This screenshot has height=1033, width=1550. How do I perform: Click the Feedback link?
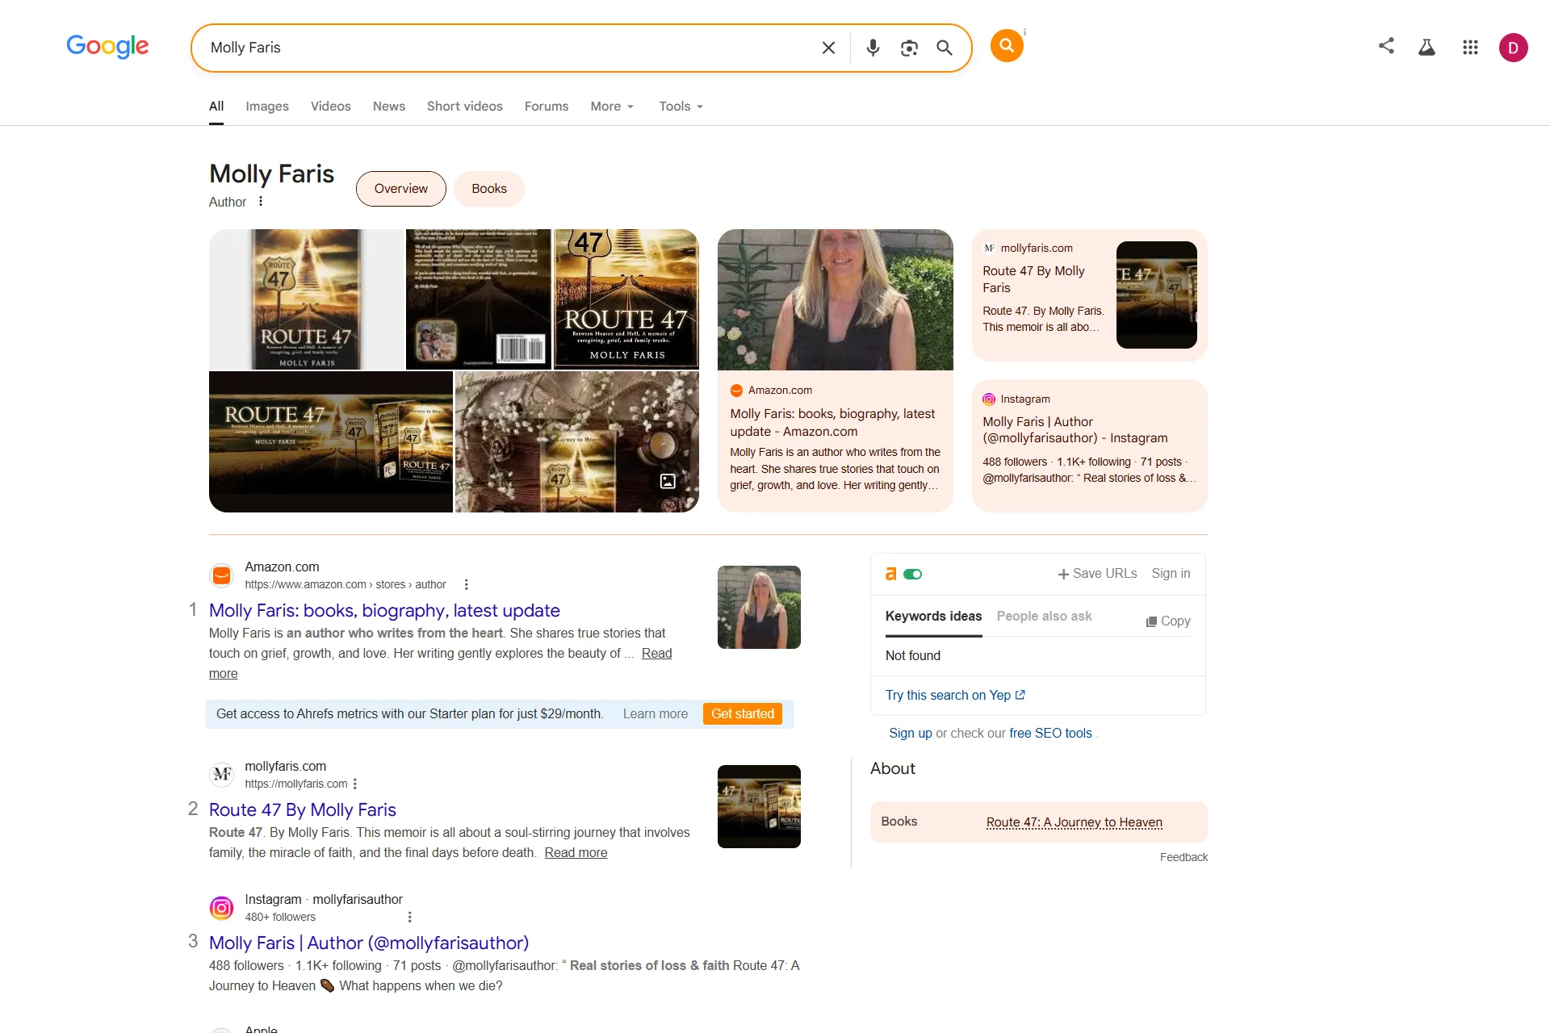(x=1184, y=857)
